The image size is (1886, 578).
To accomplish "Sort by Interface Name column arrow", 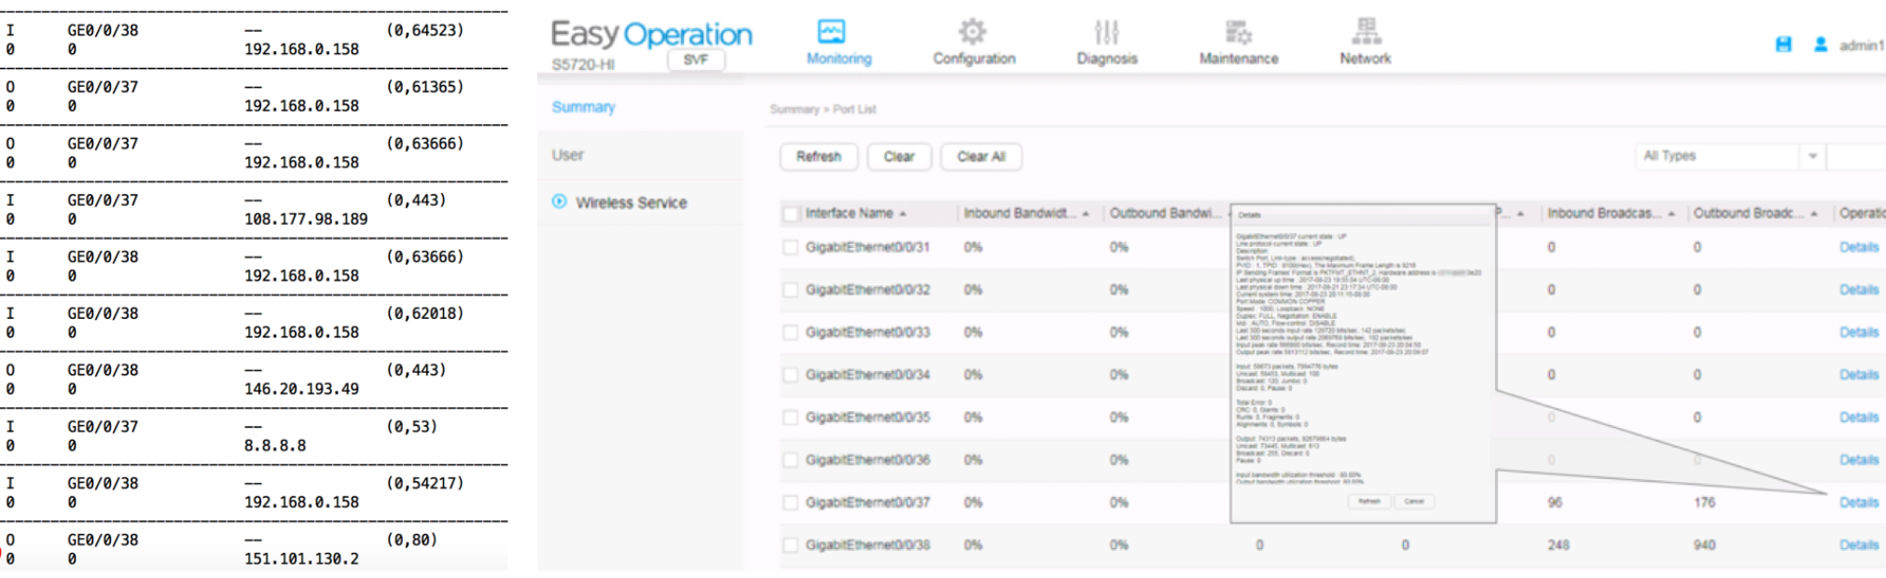I will 903,214.
